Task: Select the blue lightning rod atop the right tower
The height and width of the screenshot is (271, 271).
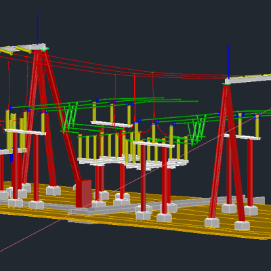Action: pyautogui.click(x=228, y=62)
